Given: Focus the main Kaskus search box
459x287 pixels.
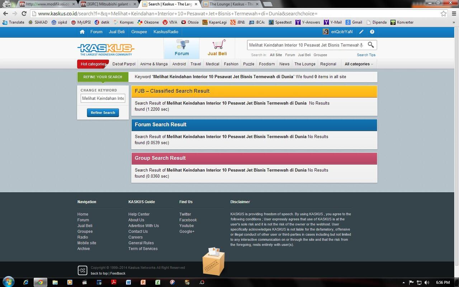Looking at the screenshot, I should (x=304, y=45).
